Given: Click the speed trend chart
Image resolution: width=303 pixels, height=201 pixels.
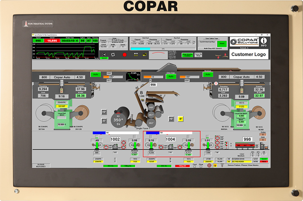Looking at the screenshot, I should 65,51.
